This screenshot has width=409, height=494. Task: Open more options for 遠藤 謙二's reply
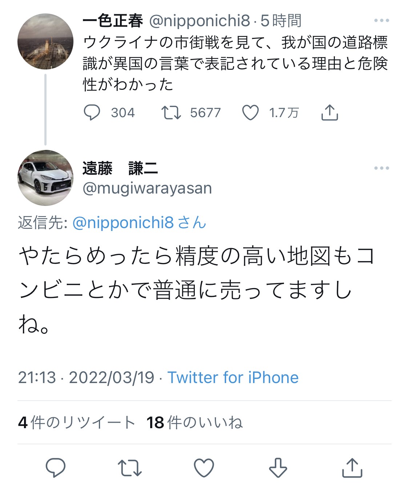pyautogui.click(x=381, y=168)
